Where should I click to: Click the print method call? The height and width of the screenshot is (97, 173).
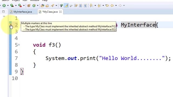point(88,58)
